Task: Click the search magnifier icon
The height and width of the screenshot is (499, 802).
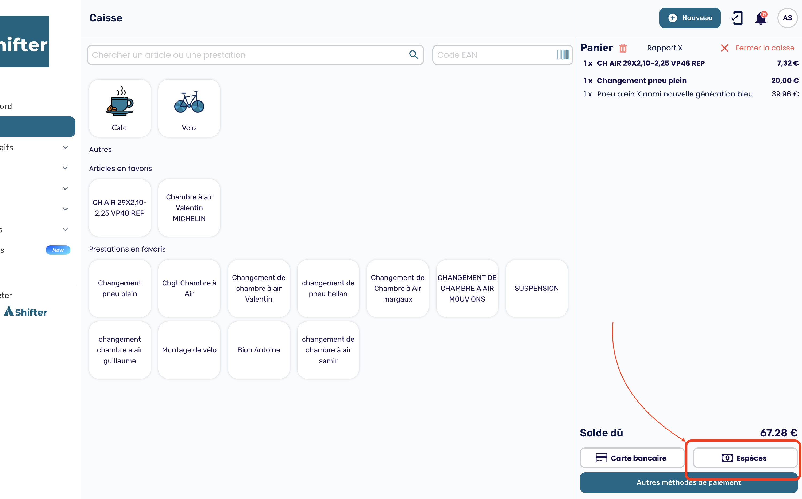Action: [x=413, y=54]
